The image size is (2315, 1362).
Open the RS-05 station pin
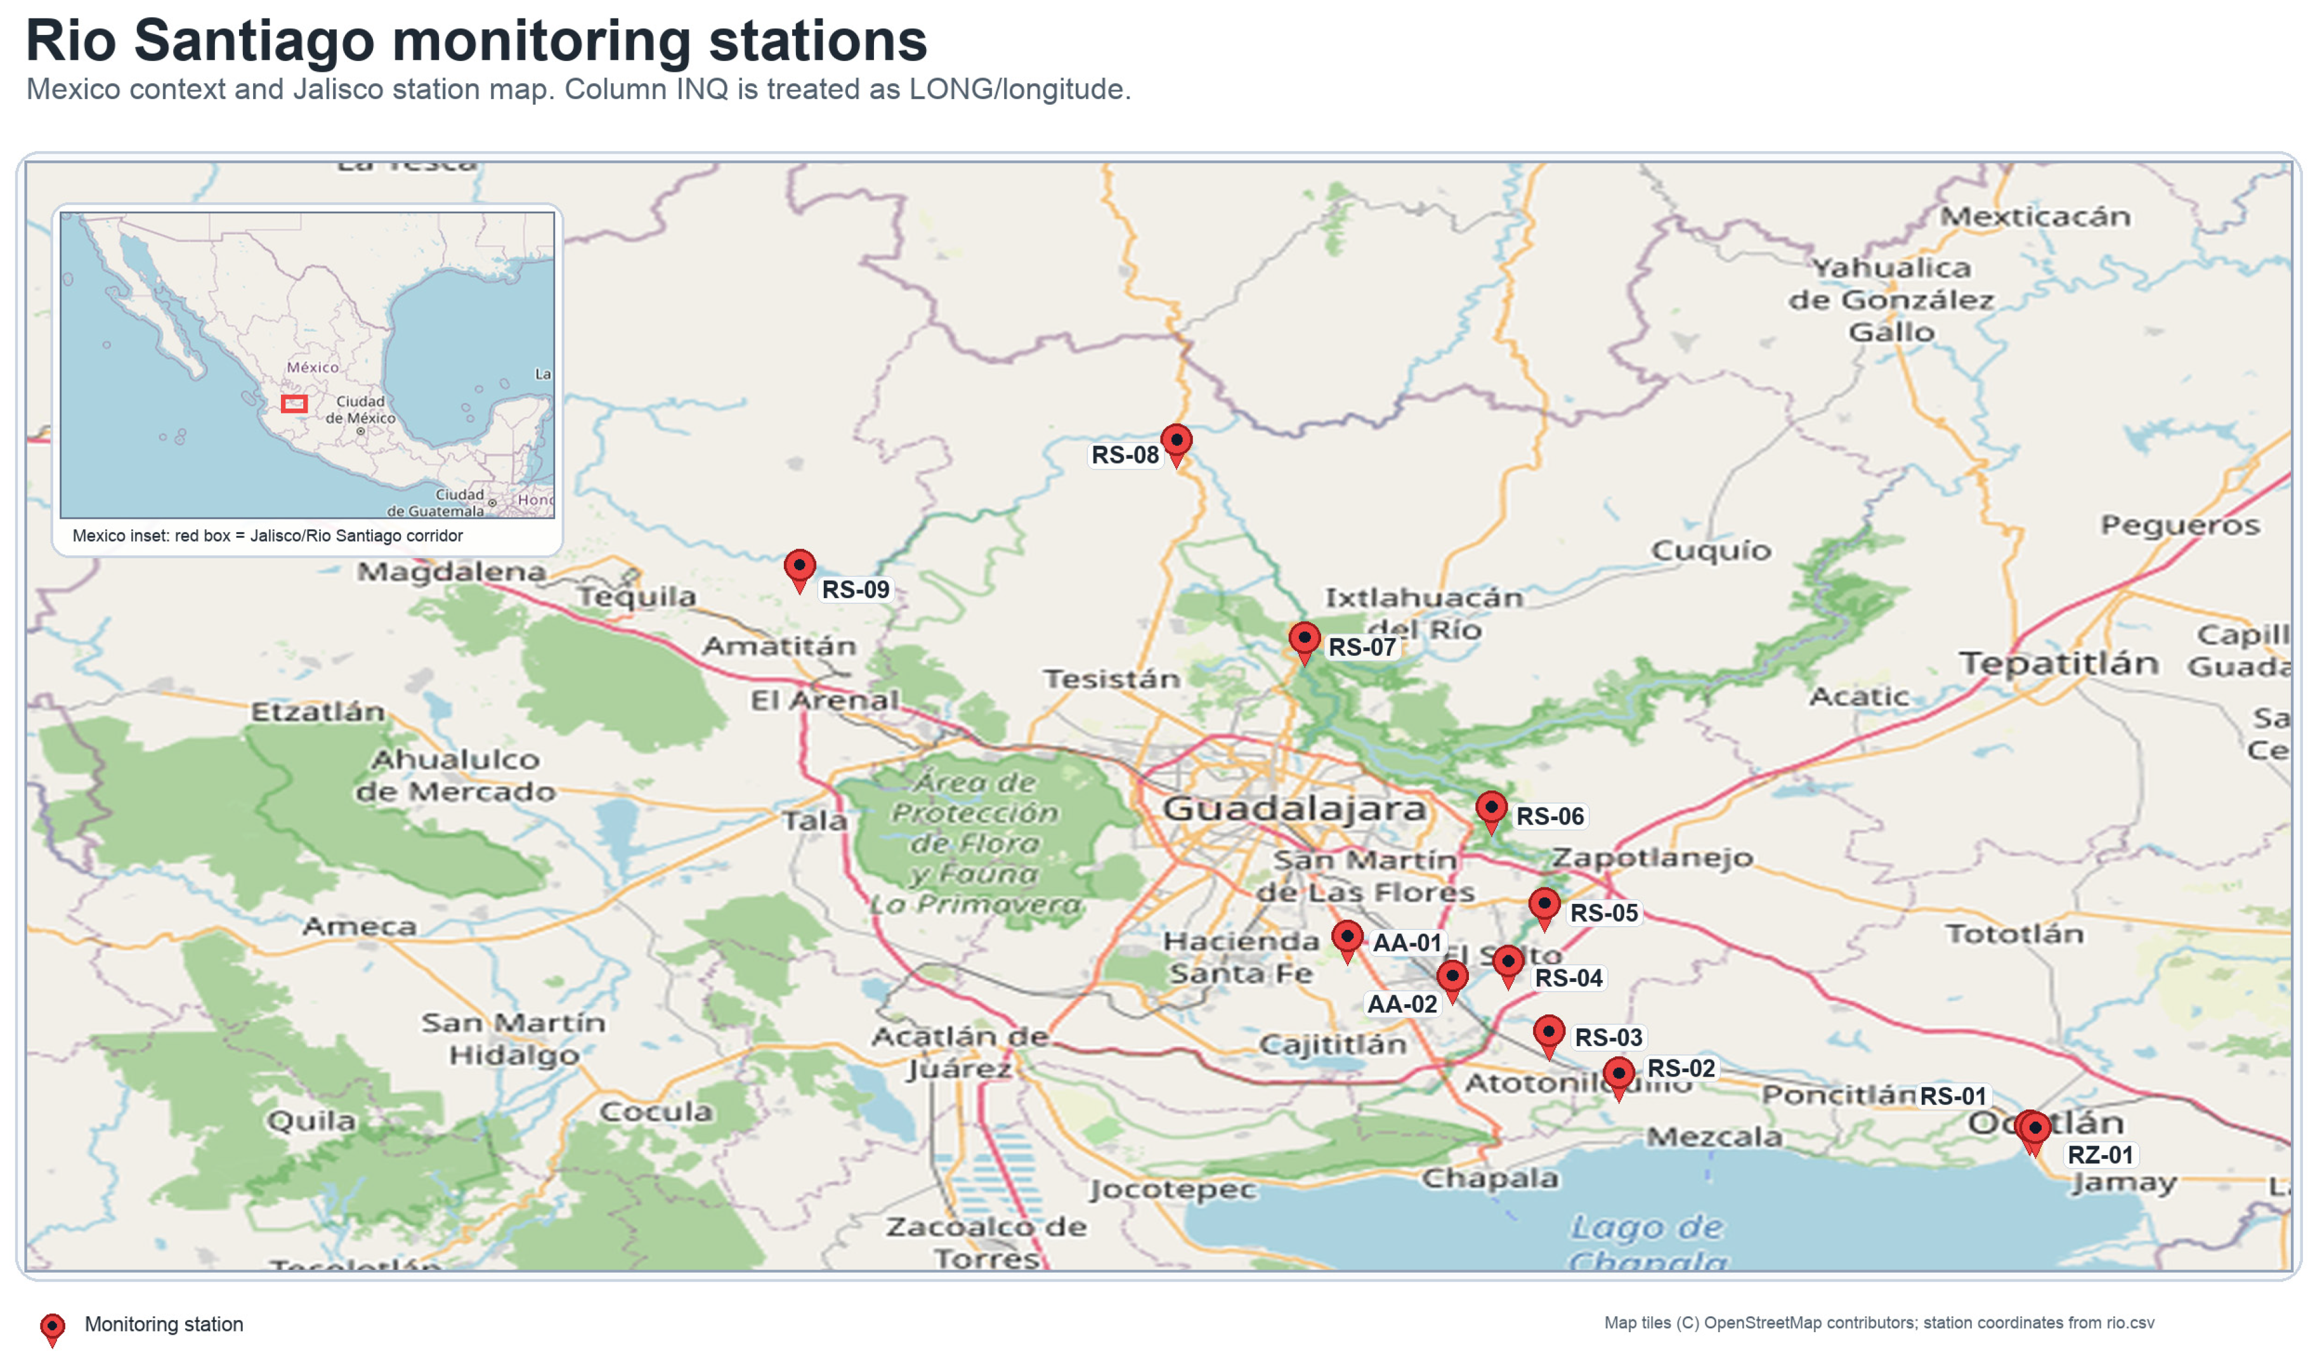coord(1544,909)
